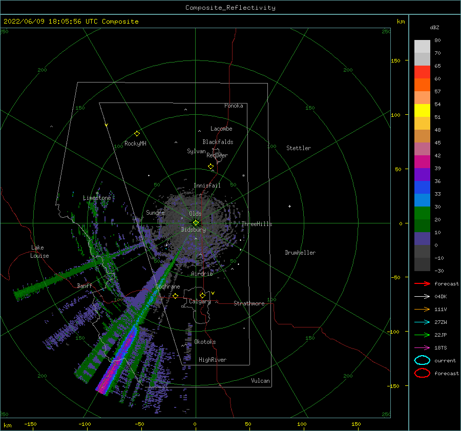Click the RockyMH label
This screenshot has height=431, width=461.
135,143
